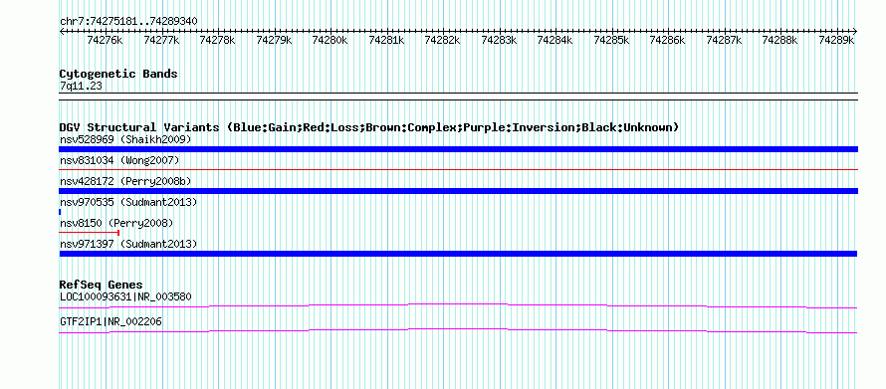Click the 74289k ruler tick label
Screen dimensions: 886x389
pyautogui.click(x=836, y=40)
